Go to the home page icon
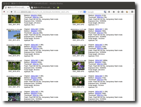 [x=114, y=12]
